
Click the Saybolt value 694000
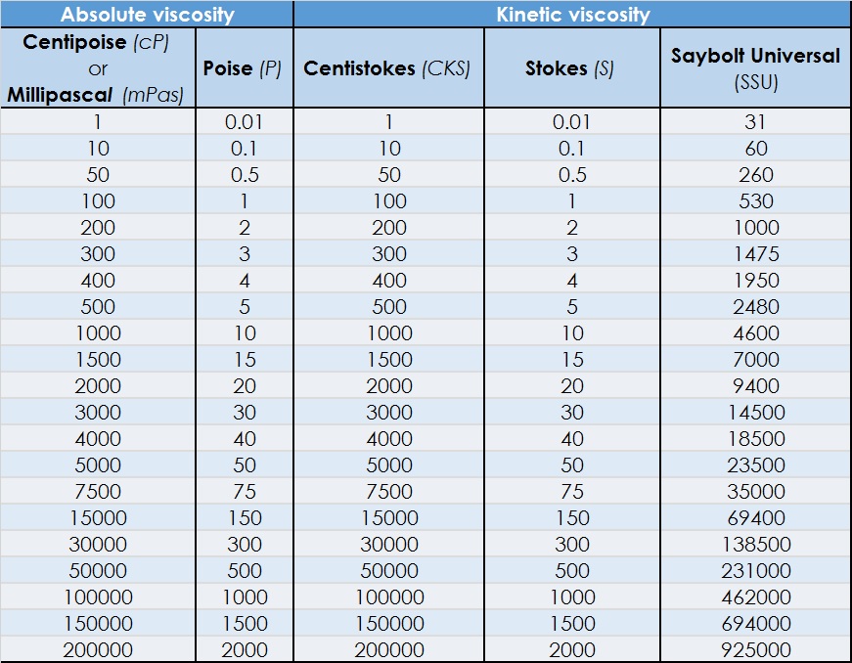pos(756,623)
